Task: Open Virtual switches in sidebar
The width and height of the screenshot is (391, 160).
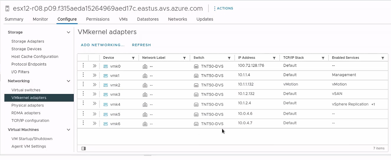Action: click(26, 90)
